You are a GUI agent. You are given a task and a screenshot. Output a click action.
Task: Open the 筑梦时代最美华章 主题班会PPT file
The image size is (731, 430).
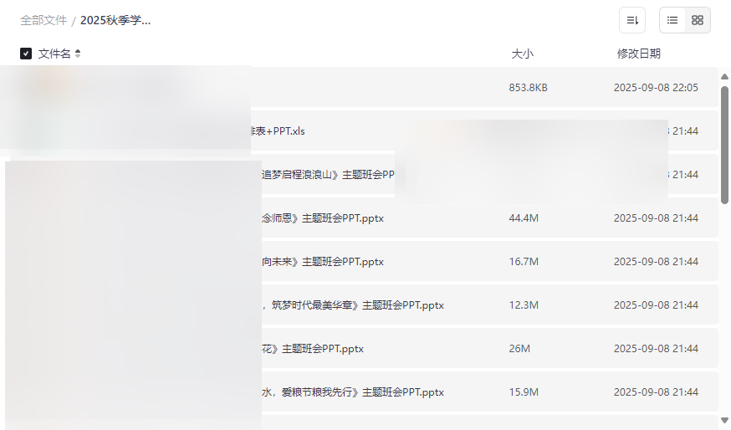point(353,305)
